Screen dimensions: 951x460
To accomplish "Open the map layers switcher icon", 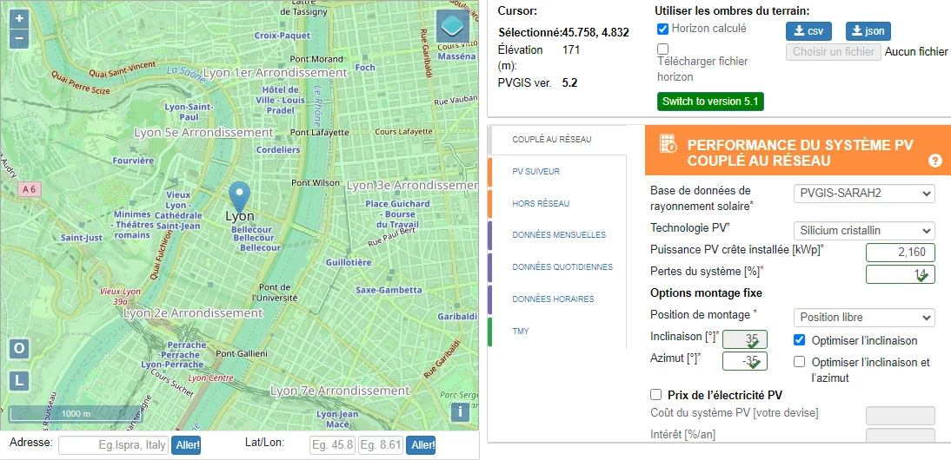I will (453, 26).
